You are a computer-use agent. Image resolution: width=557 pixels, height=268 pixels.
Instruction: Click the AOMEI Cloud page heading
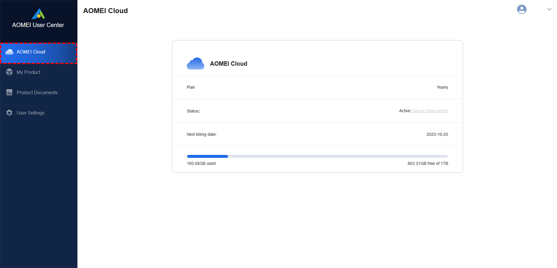(x=105, y=11)
